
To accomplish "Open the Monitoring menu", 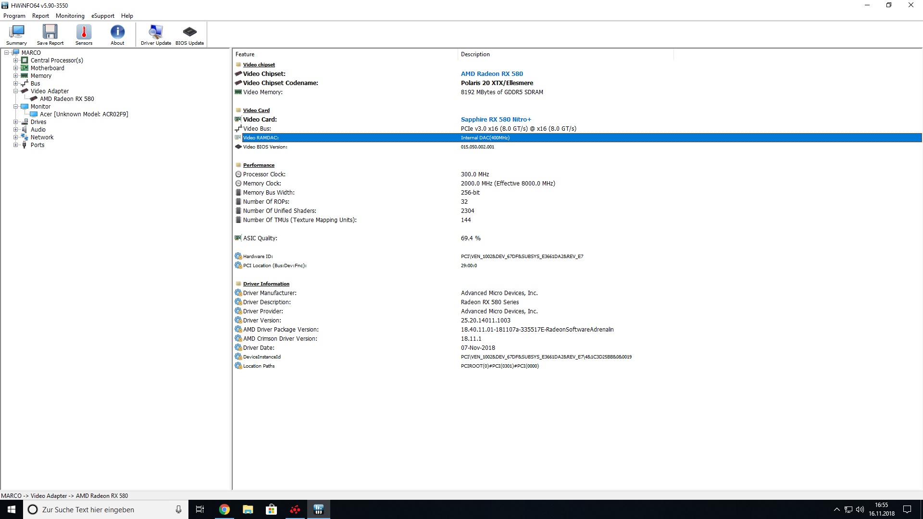I will pyautogui.click(x=70, y=16).
